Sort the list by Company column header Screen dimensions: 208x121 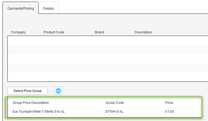click(18, 32)
